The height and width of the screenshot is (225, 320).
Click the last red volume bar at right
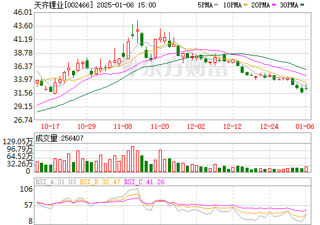point(306,170)
